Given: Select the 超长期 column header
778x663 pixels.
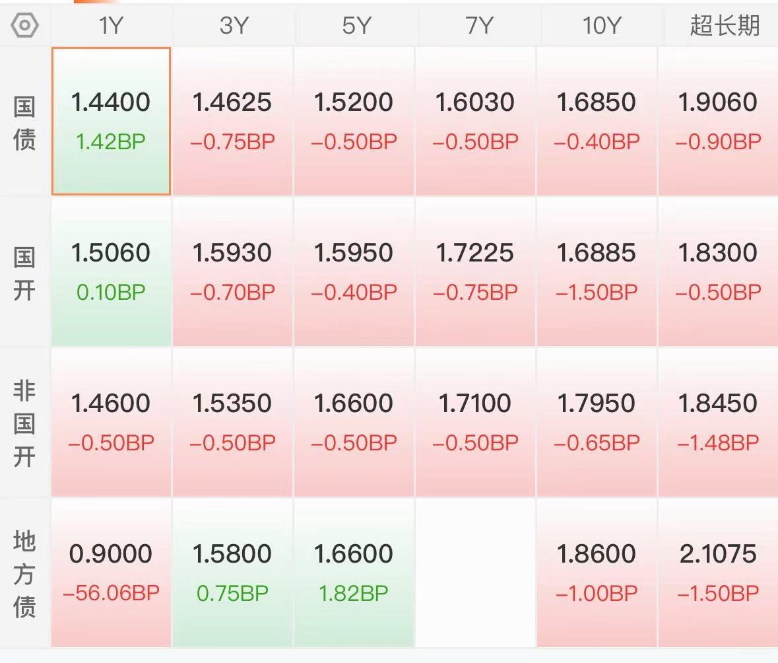Looking at the screenshot, I should click(x=723, y=25).
